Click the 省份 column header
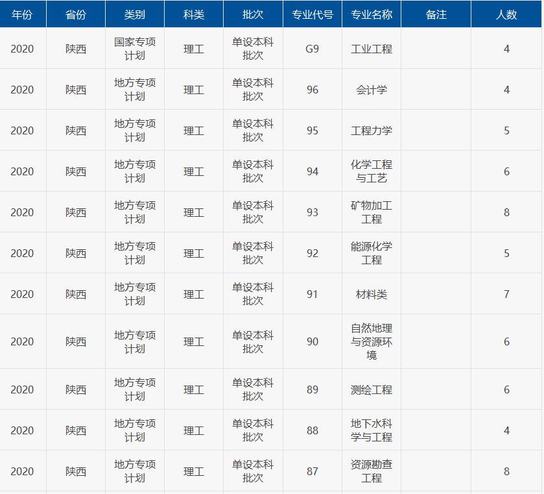Image resolution: width=544 pixels, height=494 pixels. pos(76,14)
